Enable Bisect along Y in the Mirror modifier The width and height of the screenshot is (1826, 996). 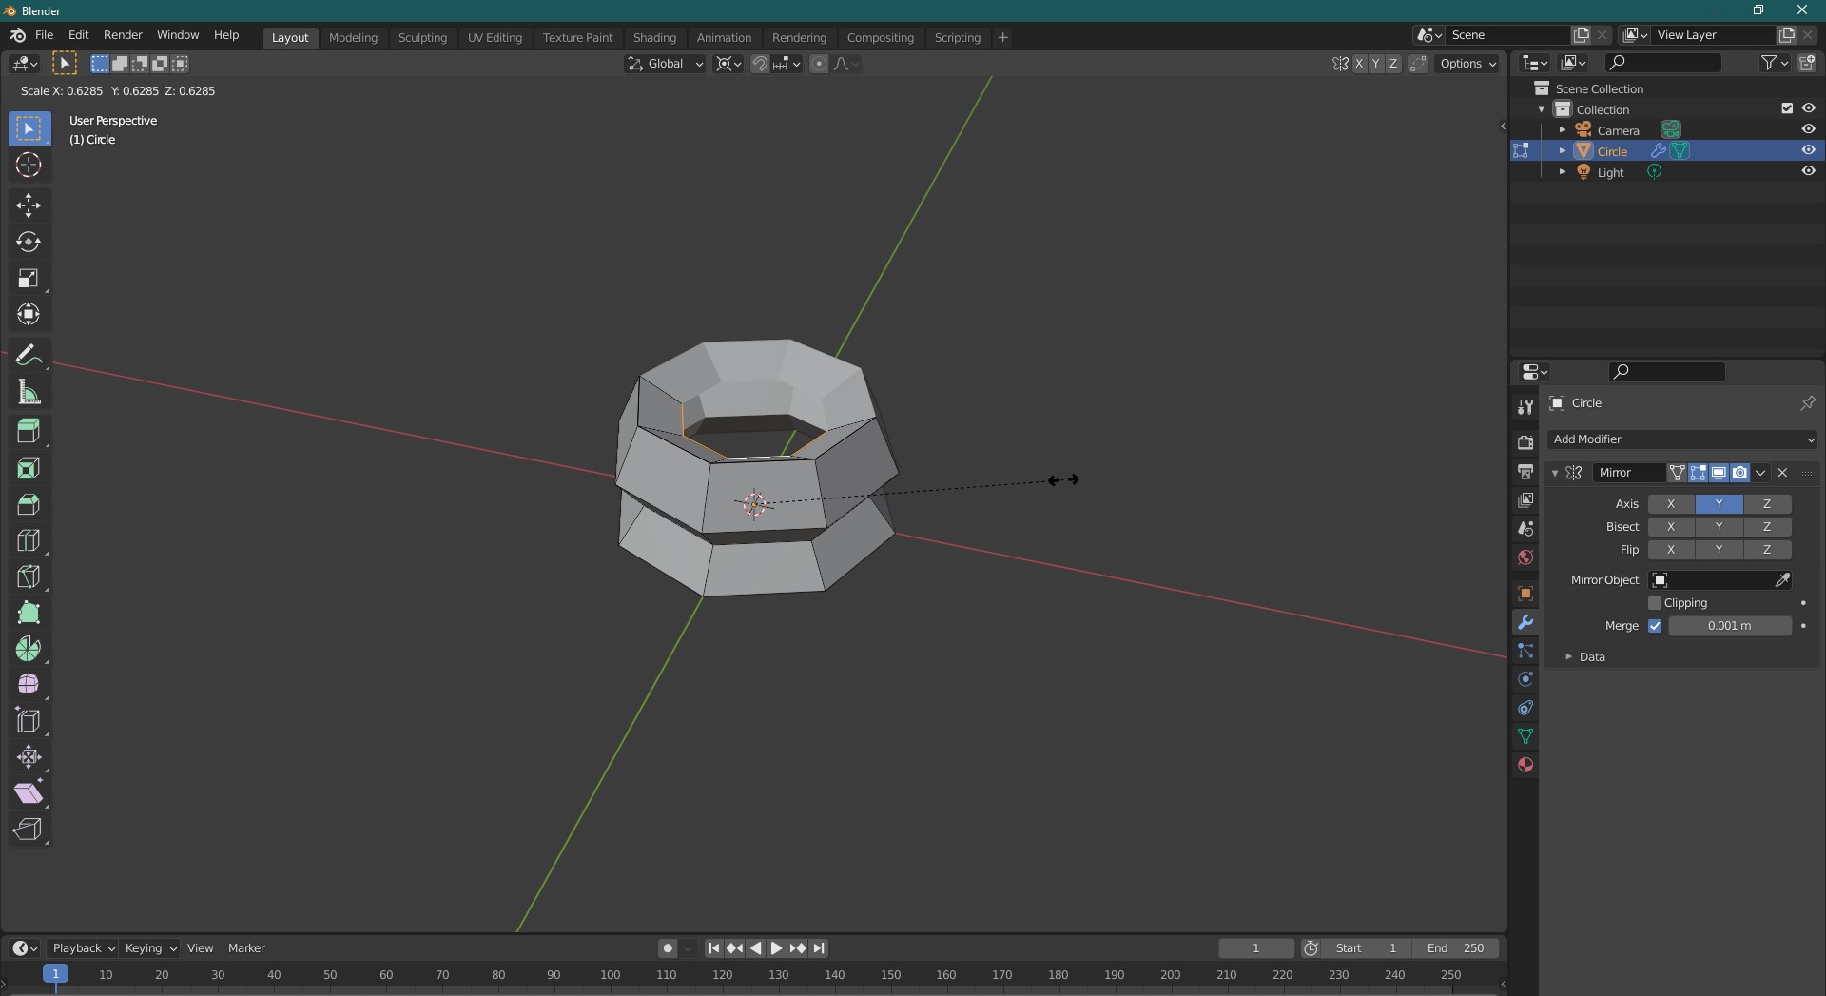point(1719,526)
